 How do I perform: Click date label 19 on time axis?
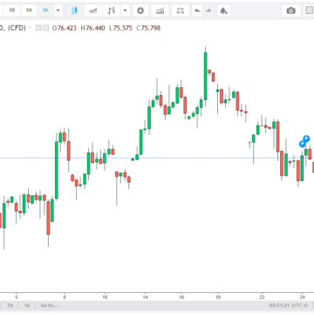[x=218, y=297]
